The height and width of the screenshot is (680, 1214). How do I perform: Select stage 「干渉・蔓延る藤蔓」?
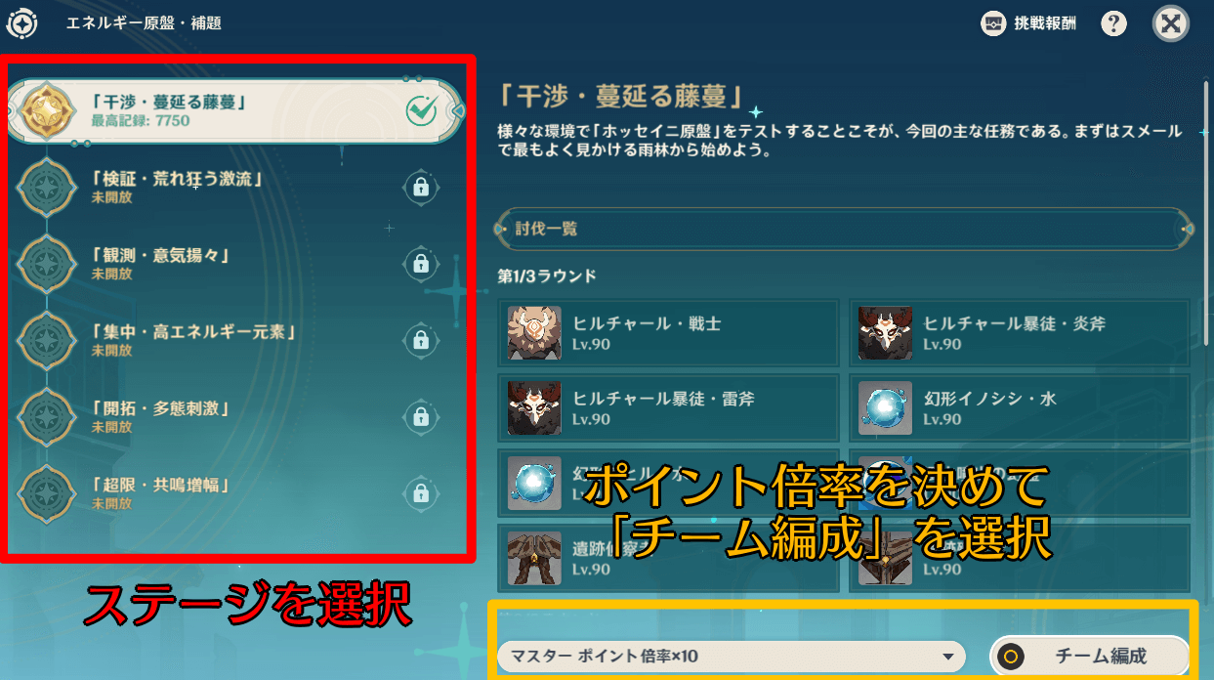[x=234, y=110]
